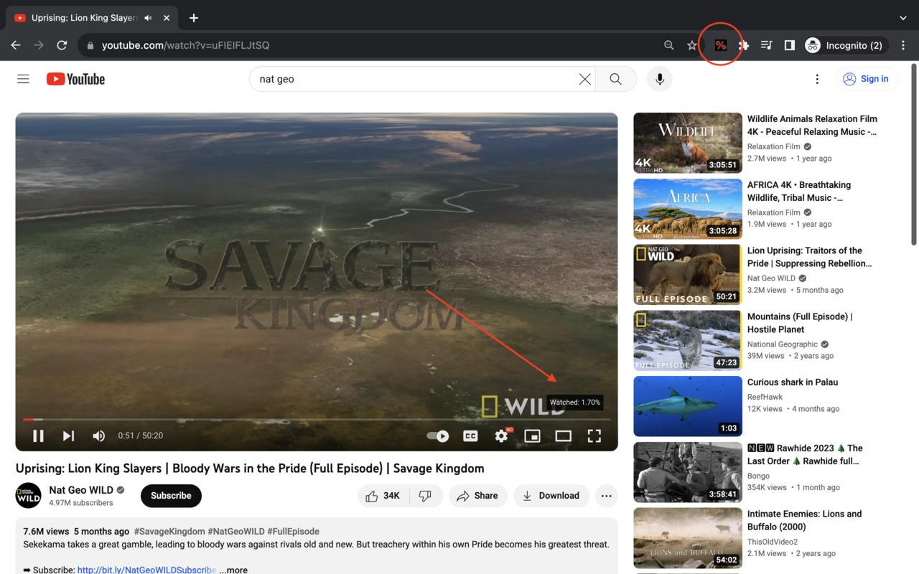The height and width of the screenshot is (574, 919).
Task: Open #SavageKingdom hashtag
Action: pos(169,532)
